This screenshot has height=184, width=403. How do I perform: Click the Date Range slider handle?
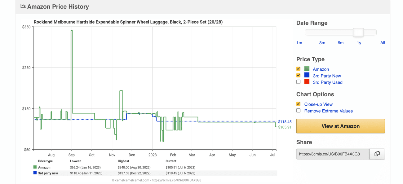[x=358, y=33]
